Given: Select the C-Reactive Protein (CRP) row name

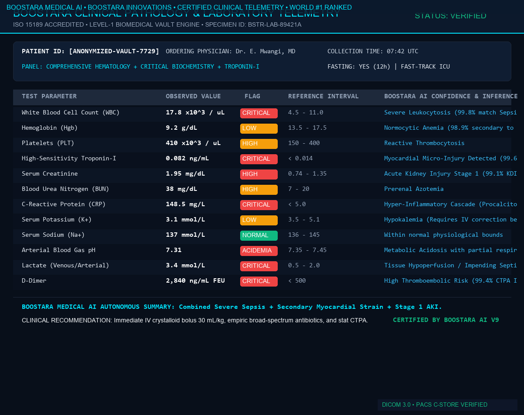Looking at the screenshot, I should click(x=64, y=204).
